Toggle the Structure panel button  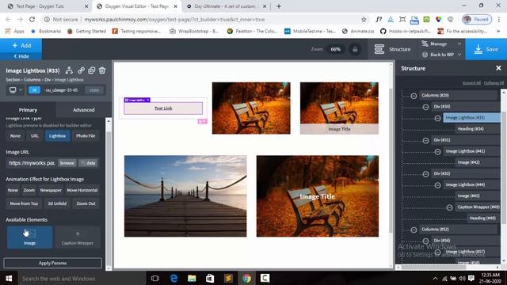click(x=393, y=49)
